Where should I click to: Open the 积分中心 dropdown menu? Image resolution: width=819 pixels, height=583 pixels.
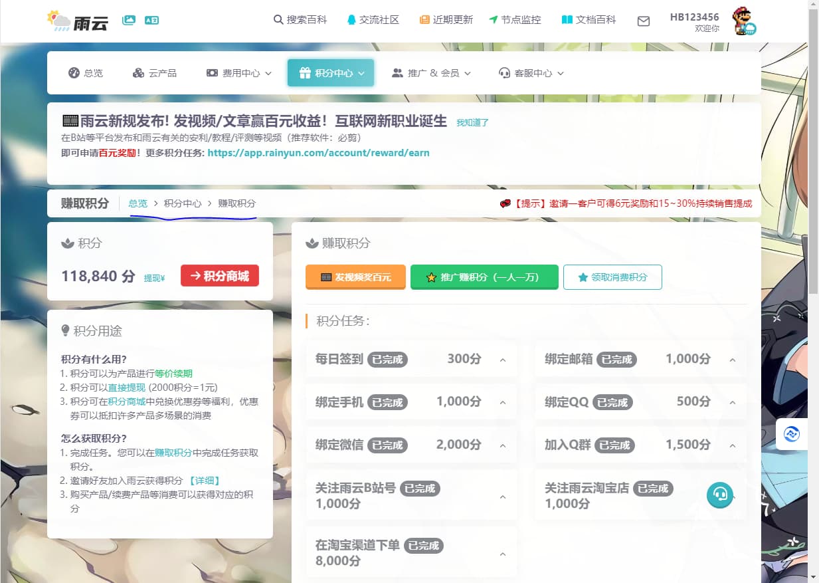331,73
